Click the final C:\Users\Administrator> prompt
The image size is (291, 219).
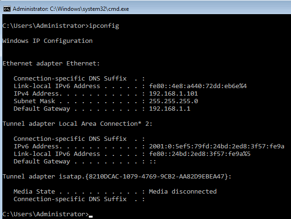point(46,214)
